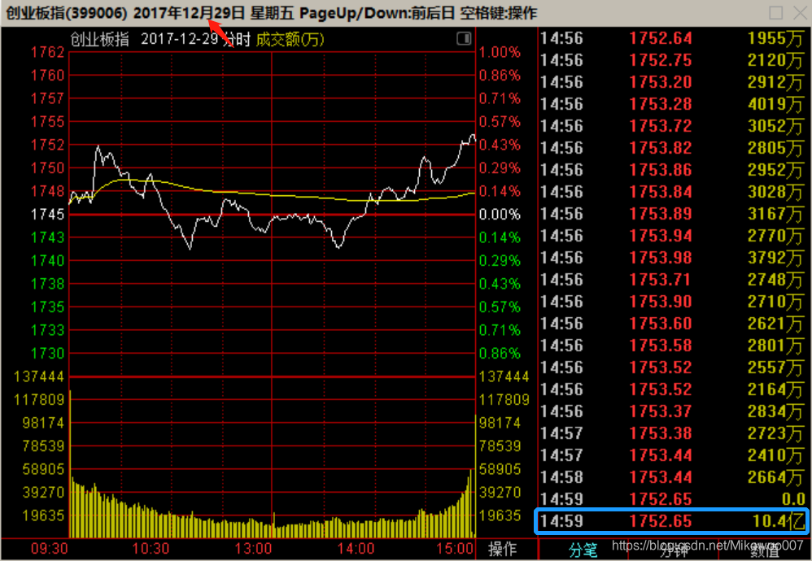The height and width of the screenshot is (561, 812).
Task: Select the tick row priced 1752.75
Action: (673, 60)
